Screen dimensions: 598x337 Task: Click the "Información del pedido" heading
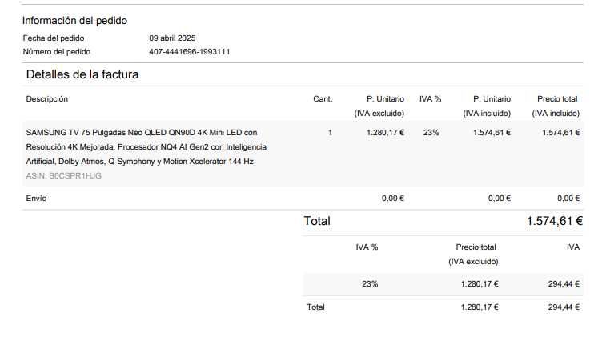[74, 21]
